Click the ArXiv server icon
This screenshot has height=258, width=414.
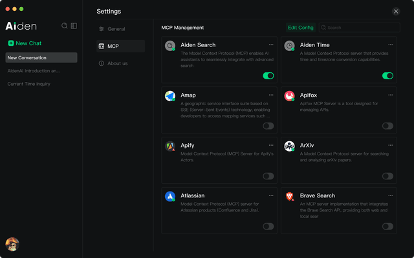coord(289,146)
